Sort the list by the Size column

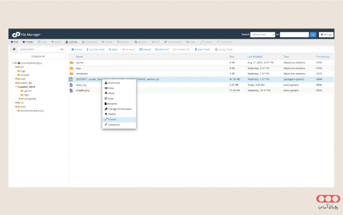click(232, 56)
